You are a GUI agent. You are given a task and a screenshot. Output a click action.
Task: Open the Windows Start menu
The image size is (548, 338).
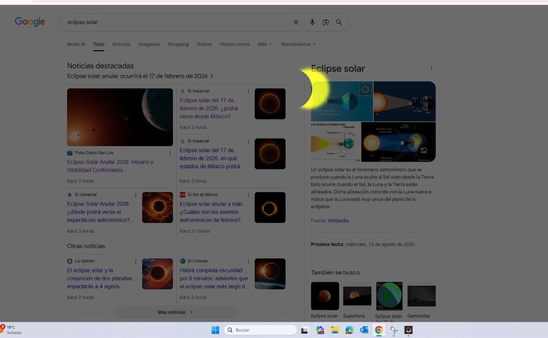click(x=215, y=330)
